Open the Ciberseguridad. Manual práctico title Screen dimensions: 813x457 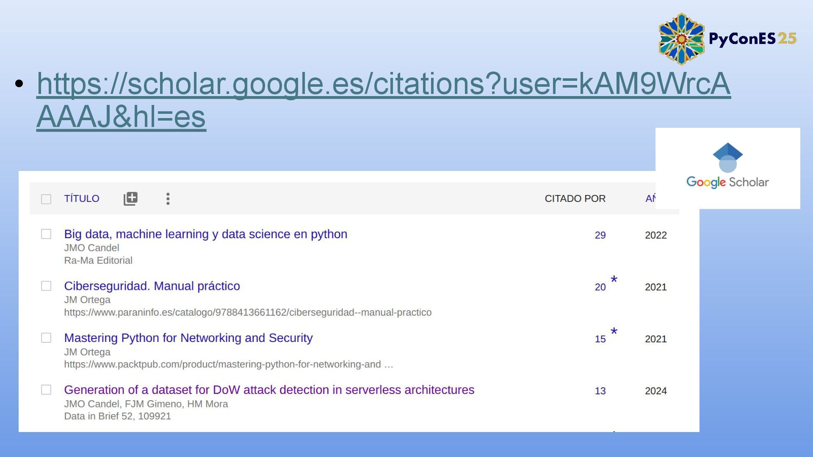click(x=152, y=286)
